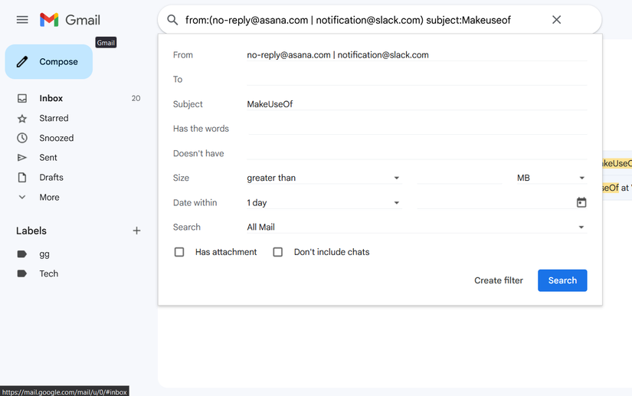Click the Has the words field

417,129
